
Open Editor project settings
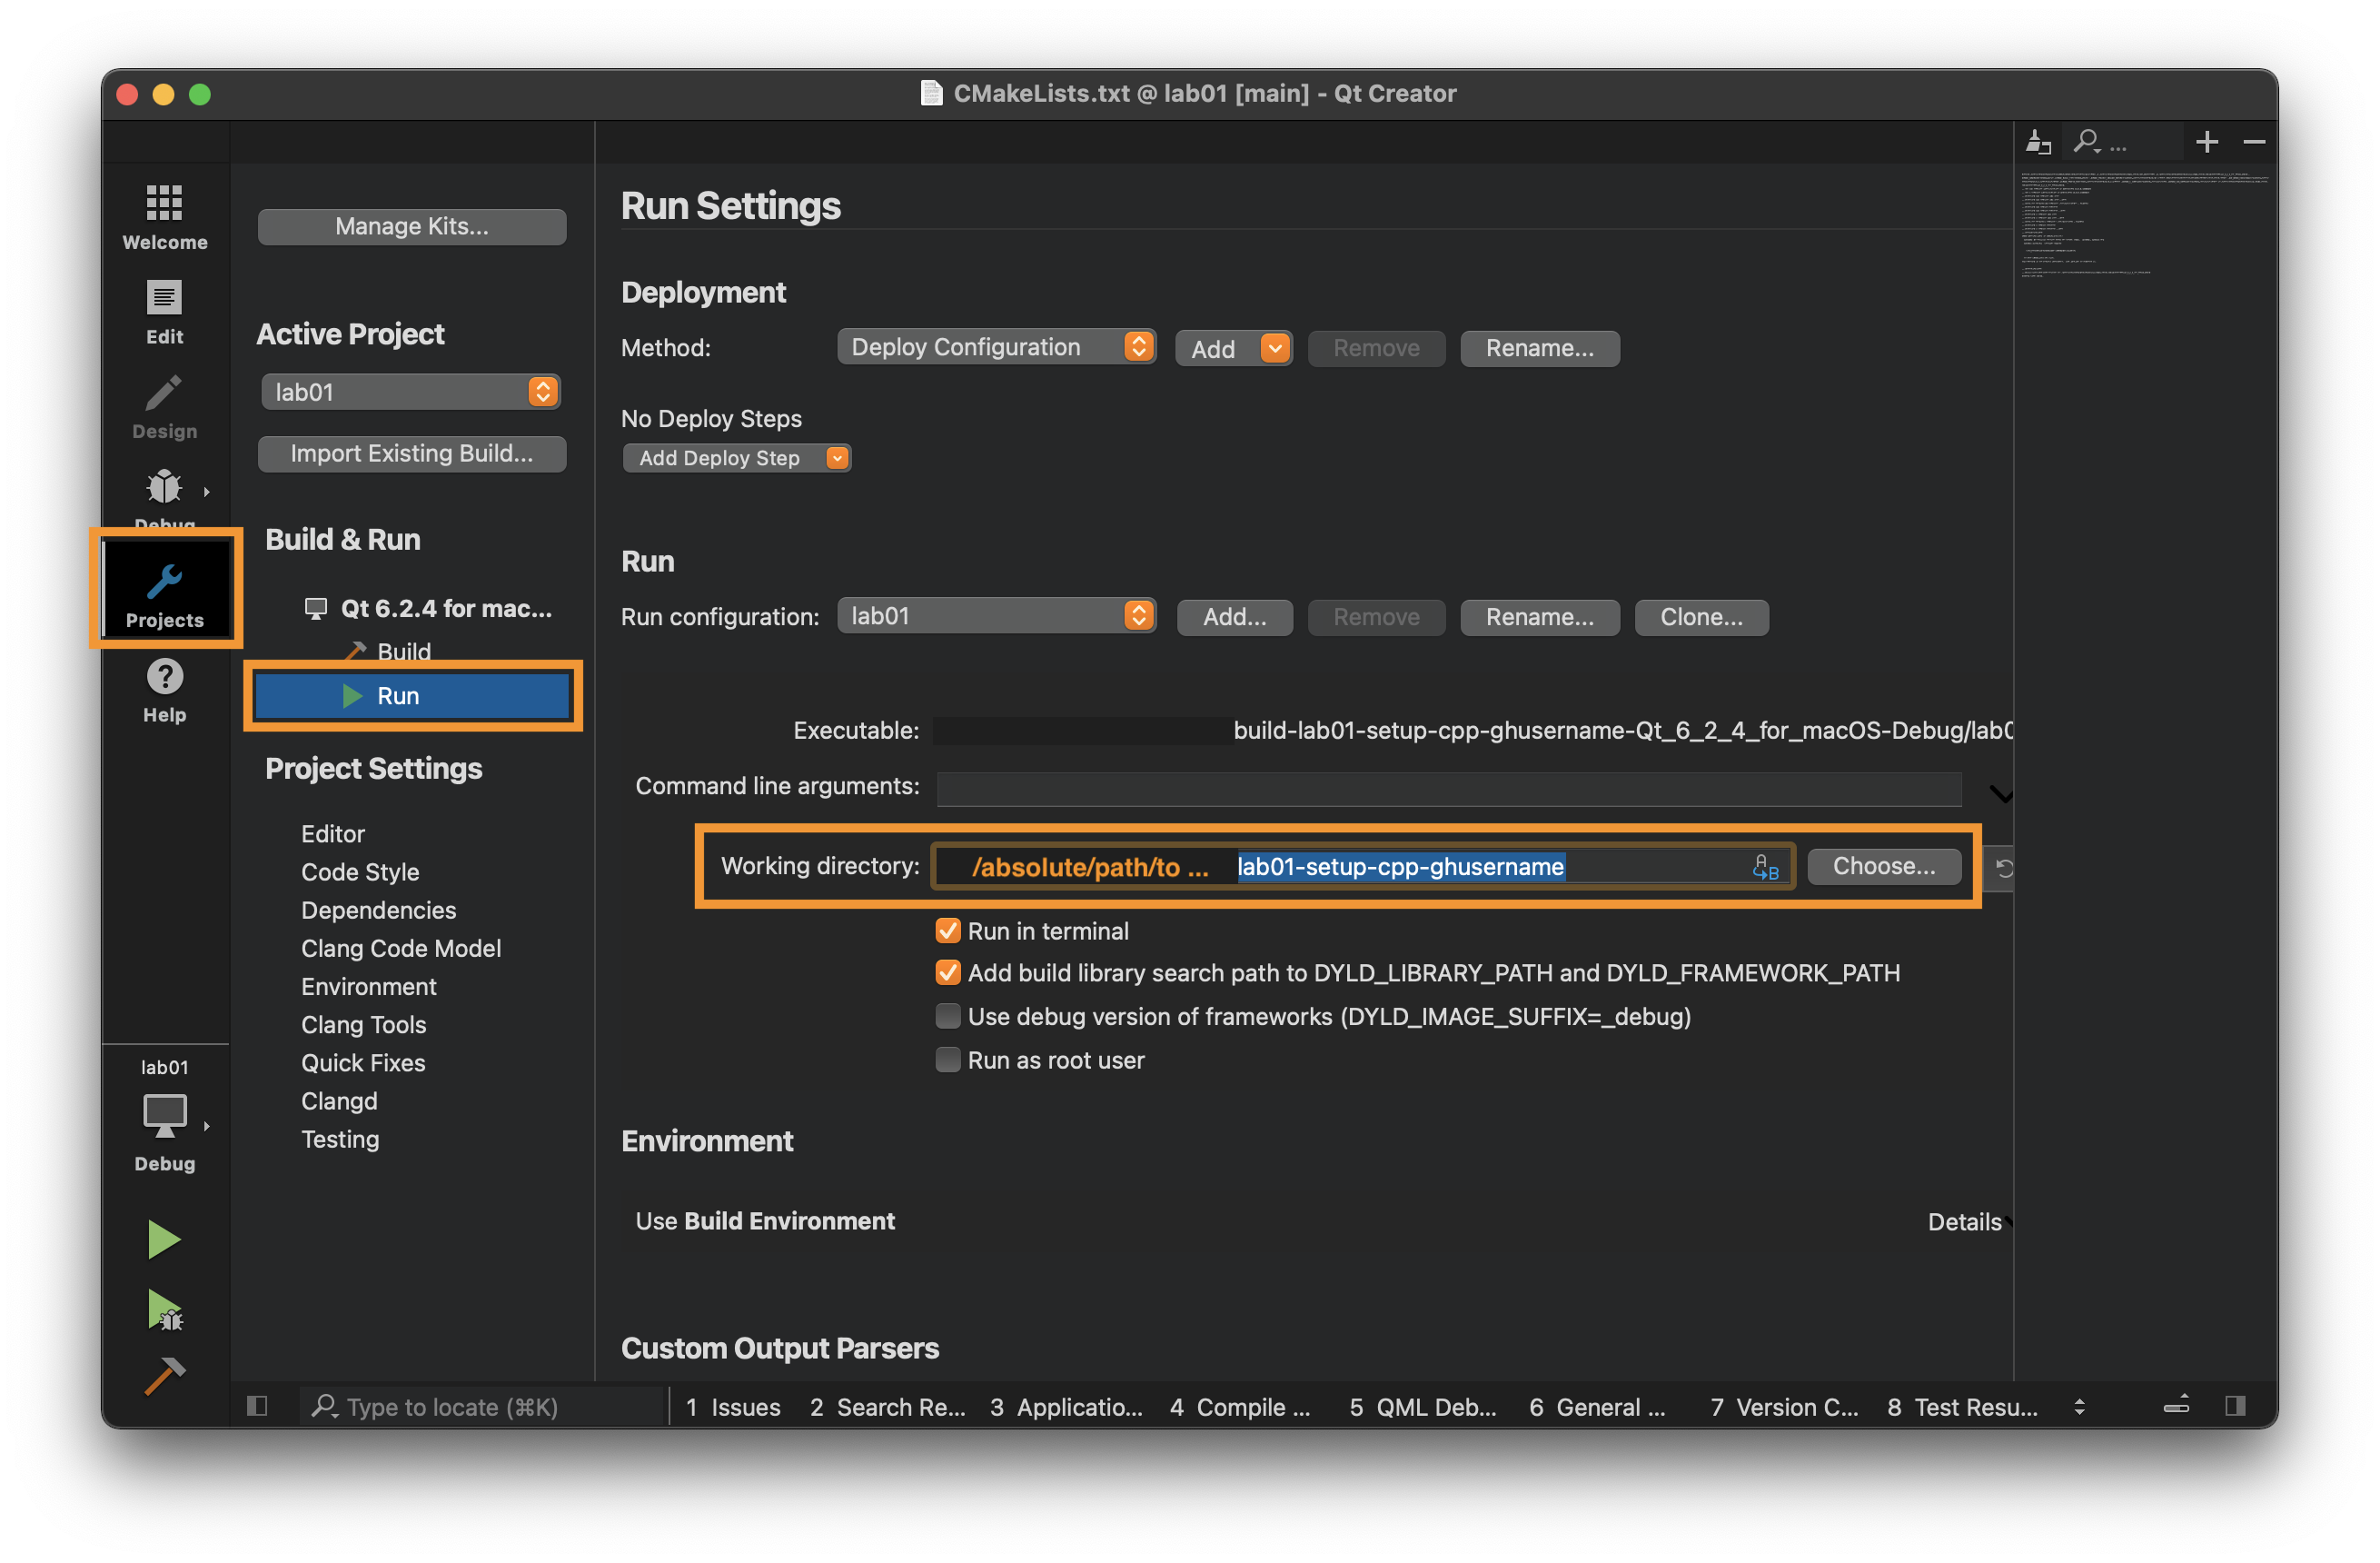[333, 833]
